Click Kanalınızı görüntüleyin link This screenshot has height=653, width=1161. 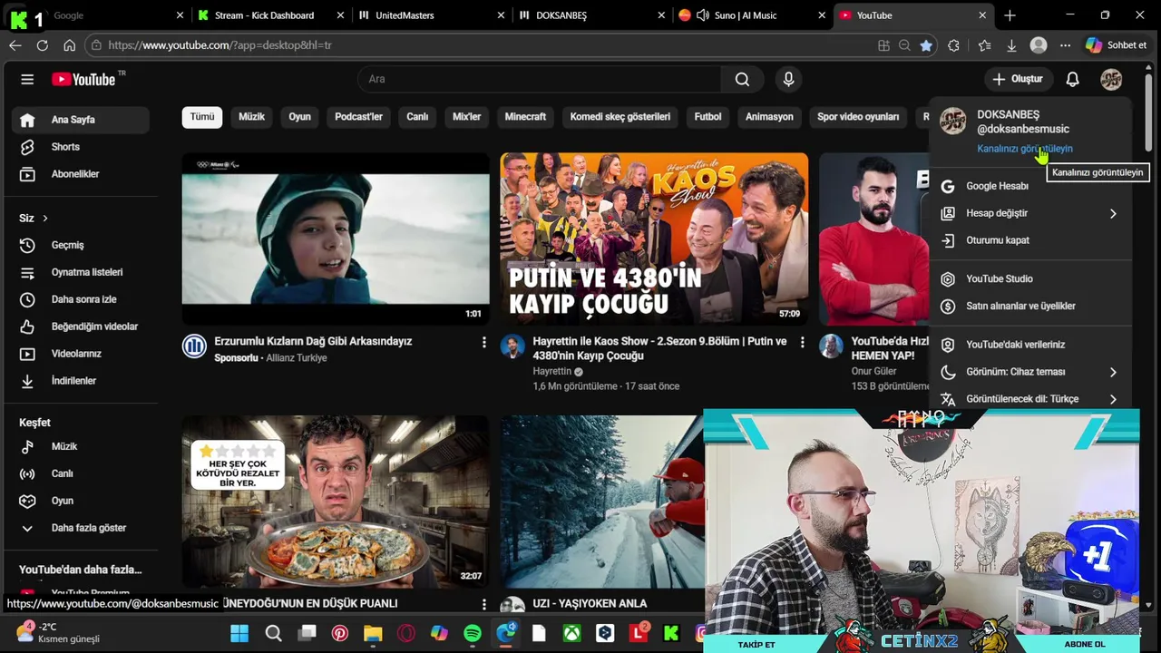[1025, 149]
